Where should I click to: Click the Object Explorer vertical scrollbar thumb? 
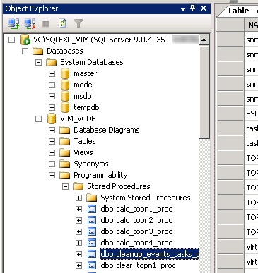tap(204, 92)
